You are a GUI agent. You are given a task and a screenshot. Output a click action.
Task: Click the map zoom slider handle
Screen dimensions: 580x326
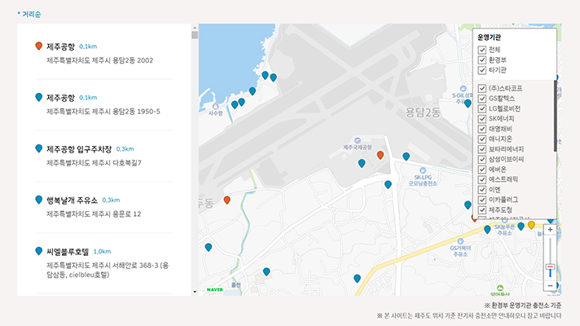pyautogui.click(x=551, y=267)
